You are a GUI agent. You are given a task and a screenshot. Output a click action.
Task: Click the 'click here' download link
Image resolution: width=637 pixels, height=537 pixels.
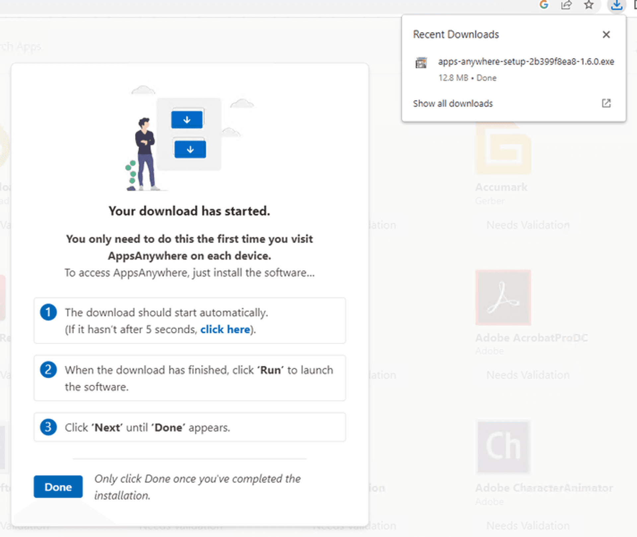[x=225, y=330]
